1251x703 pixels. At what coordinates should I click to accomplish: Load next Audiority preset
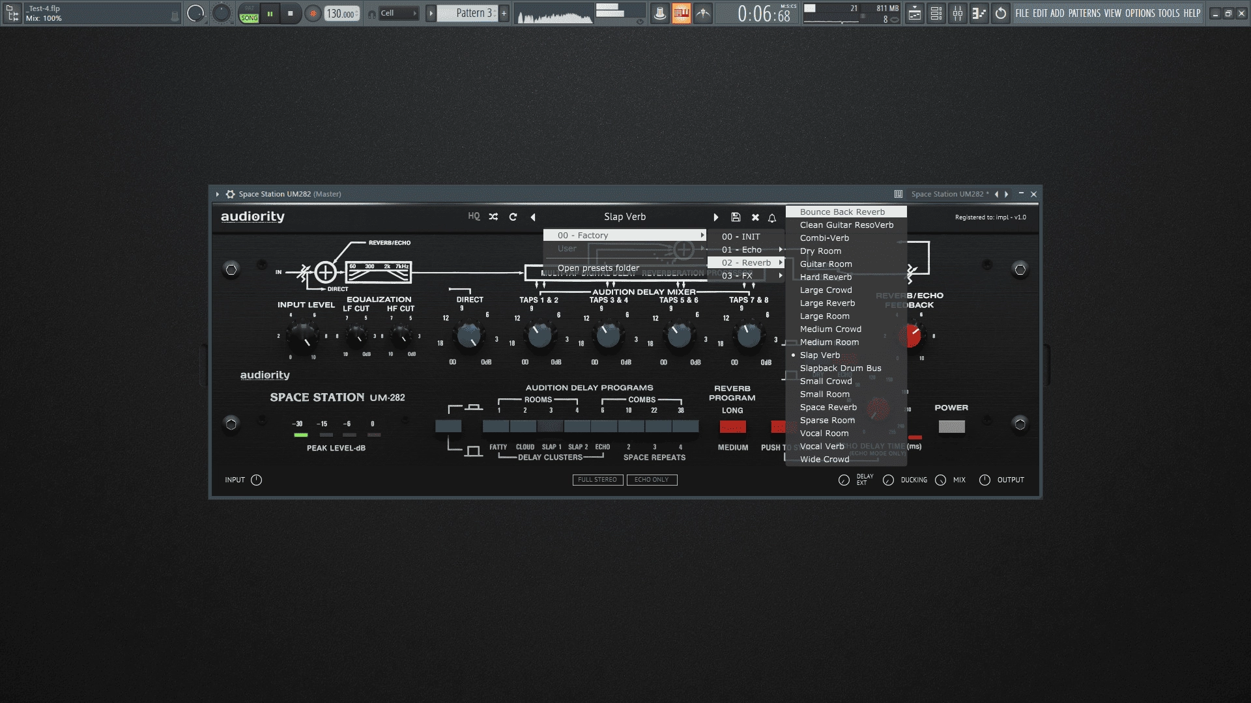pos(715,217)
